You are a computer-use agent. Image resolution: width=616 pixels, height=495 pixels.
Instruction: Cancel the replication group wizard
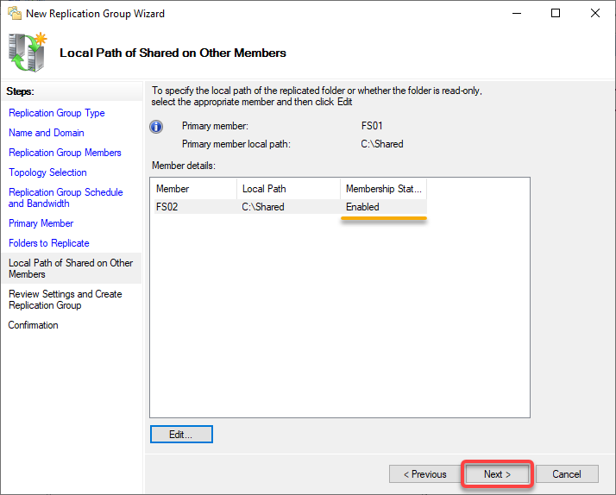point(567,474)
